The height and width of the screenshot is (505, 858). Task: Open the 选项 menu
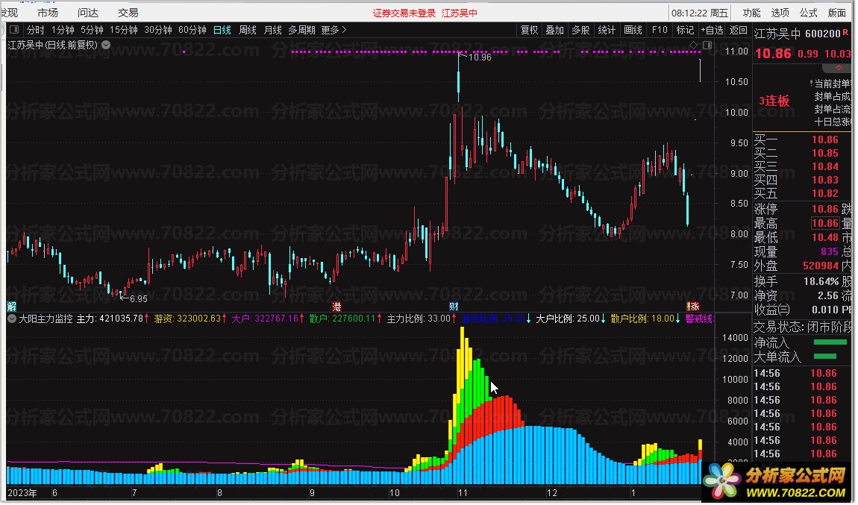pos(780,13)
